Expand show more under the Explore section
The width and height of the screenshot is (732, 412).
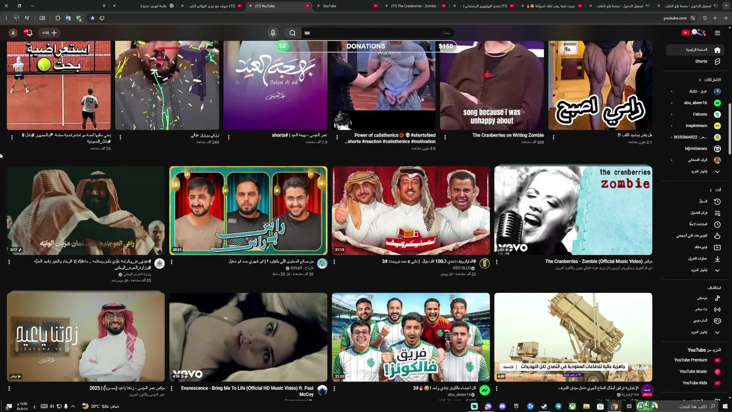click(x=695, y=332)
